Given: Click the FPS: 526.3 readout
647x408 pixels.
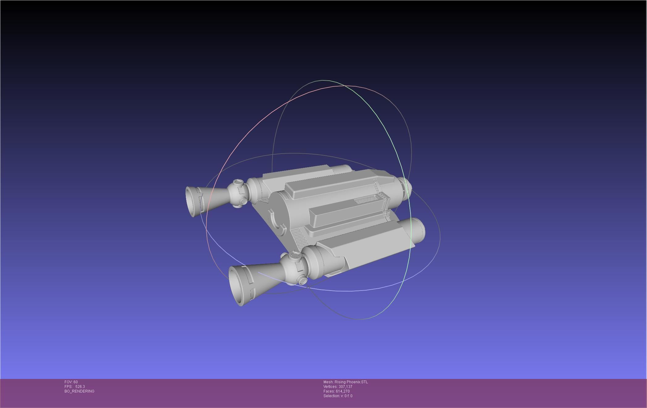Looking at the screenshot, I should [x=75, y=387].
